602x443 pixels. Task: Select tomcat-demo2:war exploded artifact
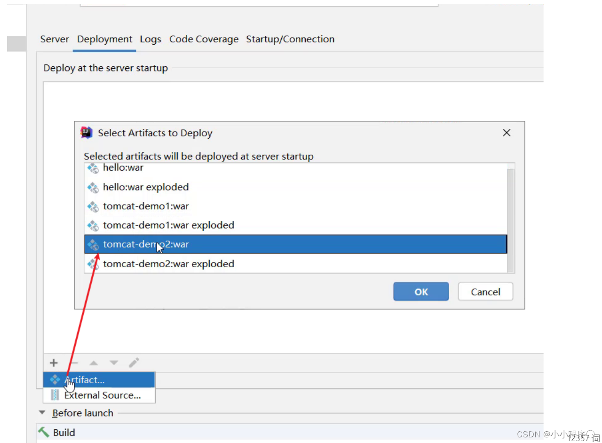click(296, 264)
